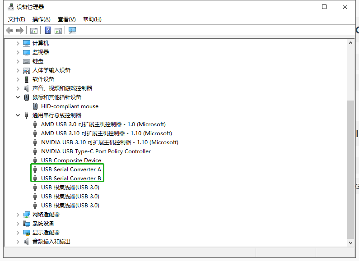The image size is (359, 261).
Task: Click the 系统设备 category icon
Action: tap(27, 224)
